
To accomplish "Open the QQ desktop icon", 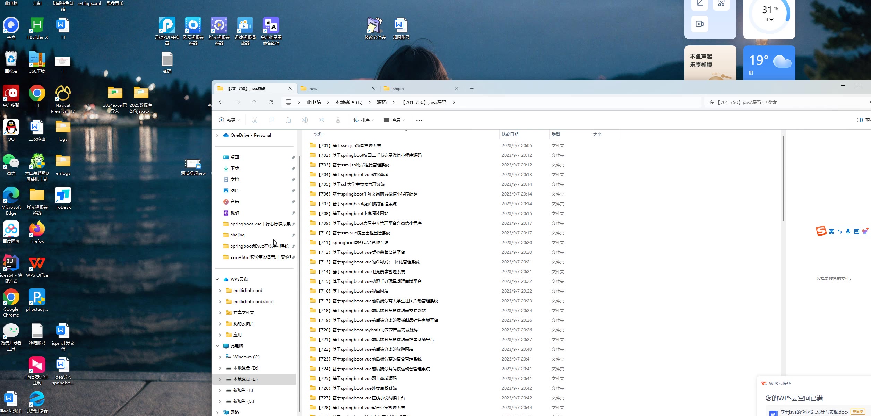I will [11, 131].
